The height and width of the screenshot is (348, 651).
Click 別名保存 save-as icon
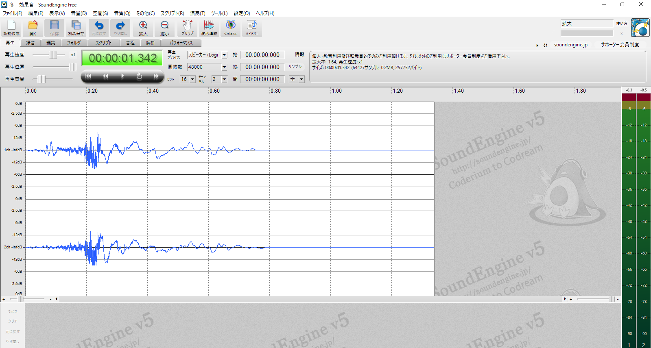click(76, 28)
